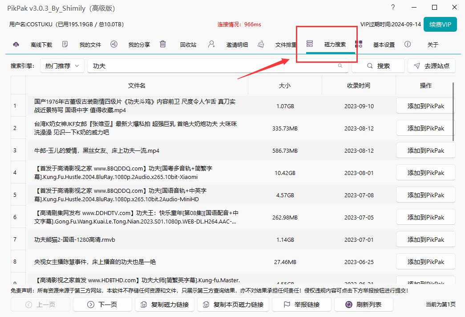Viewport: 465px width, 317px height.
Task: Switch to the 磁力搜索 tab label
Action: click(335, 45)
